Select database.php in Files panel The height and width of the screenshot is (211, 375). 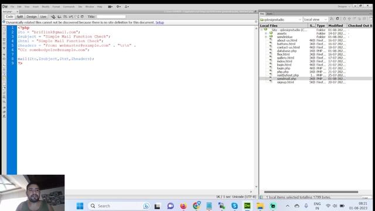click(x=287, y=51)
